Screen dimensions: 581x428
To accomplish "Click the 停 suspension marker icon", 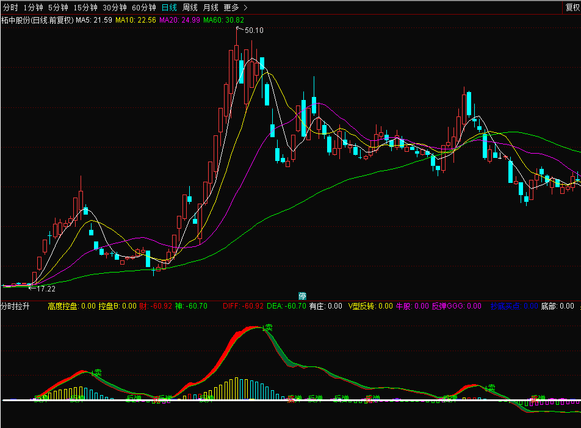I will [302, 296].
